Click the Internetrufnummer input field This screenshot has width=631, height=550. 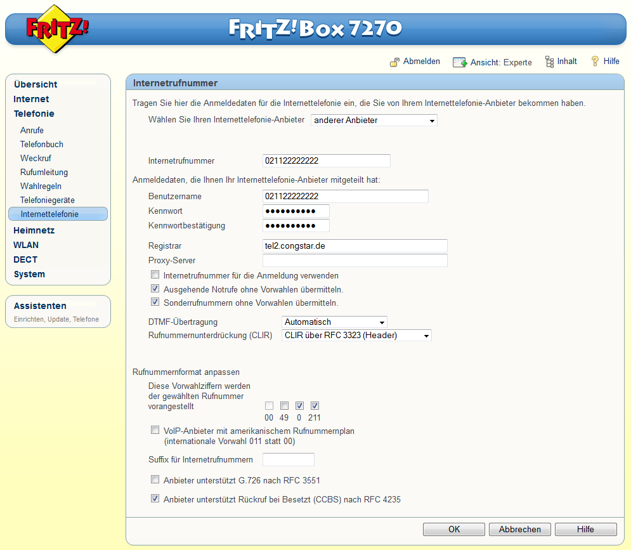pyautogui.click(x=326, y=160)
